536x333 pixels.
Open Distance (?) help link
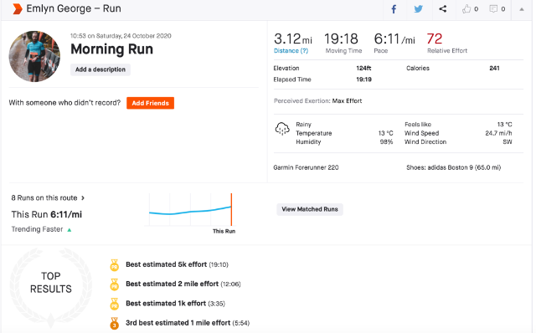291,50
